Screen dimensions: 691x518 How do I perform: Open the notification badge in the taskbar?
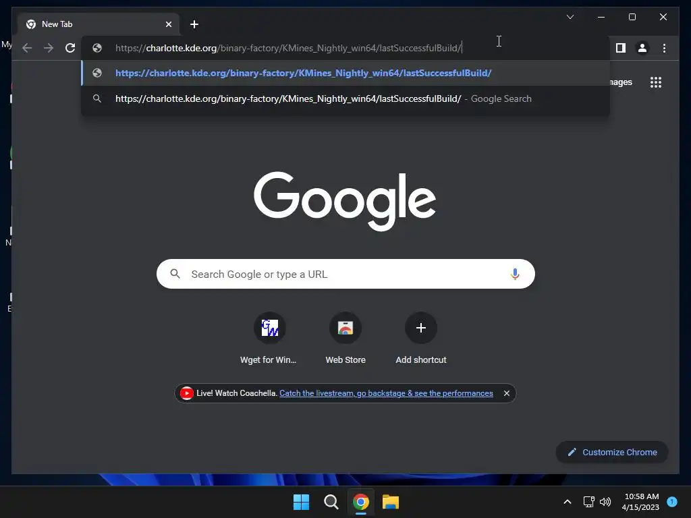(x=672, y=502)
